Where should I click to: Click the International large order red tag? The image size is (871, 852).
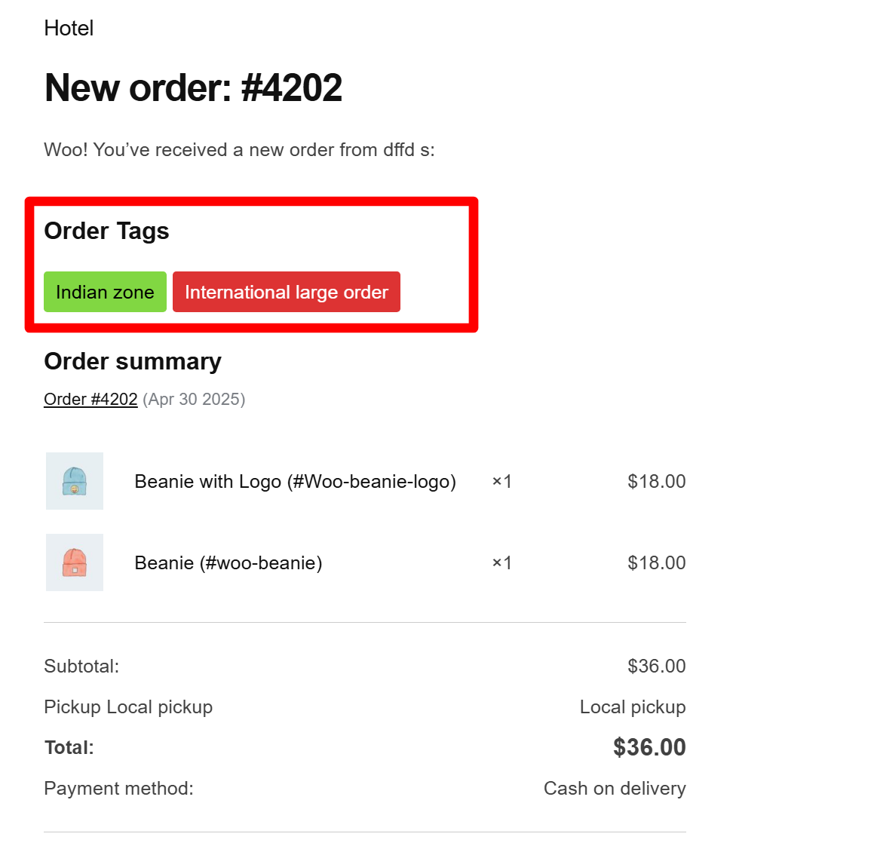(286, 292)
